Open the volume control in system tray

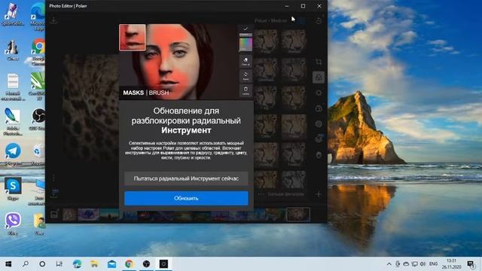click(423, 264)
